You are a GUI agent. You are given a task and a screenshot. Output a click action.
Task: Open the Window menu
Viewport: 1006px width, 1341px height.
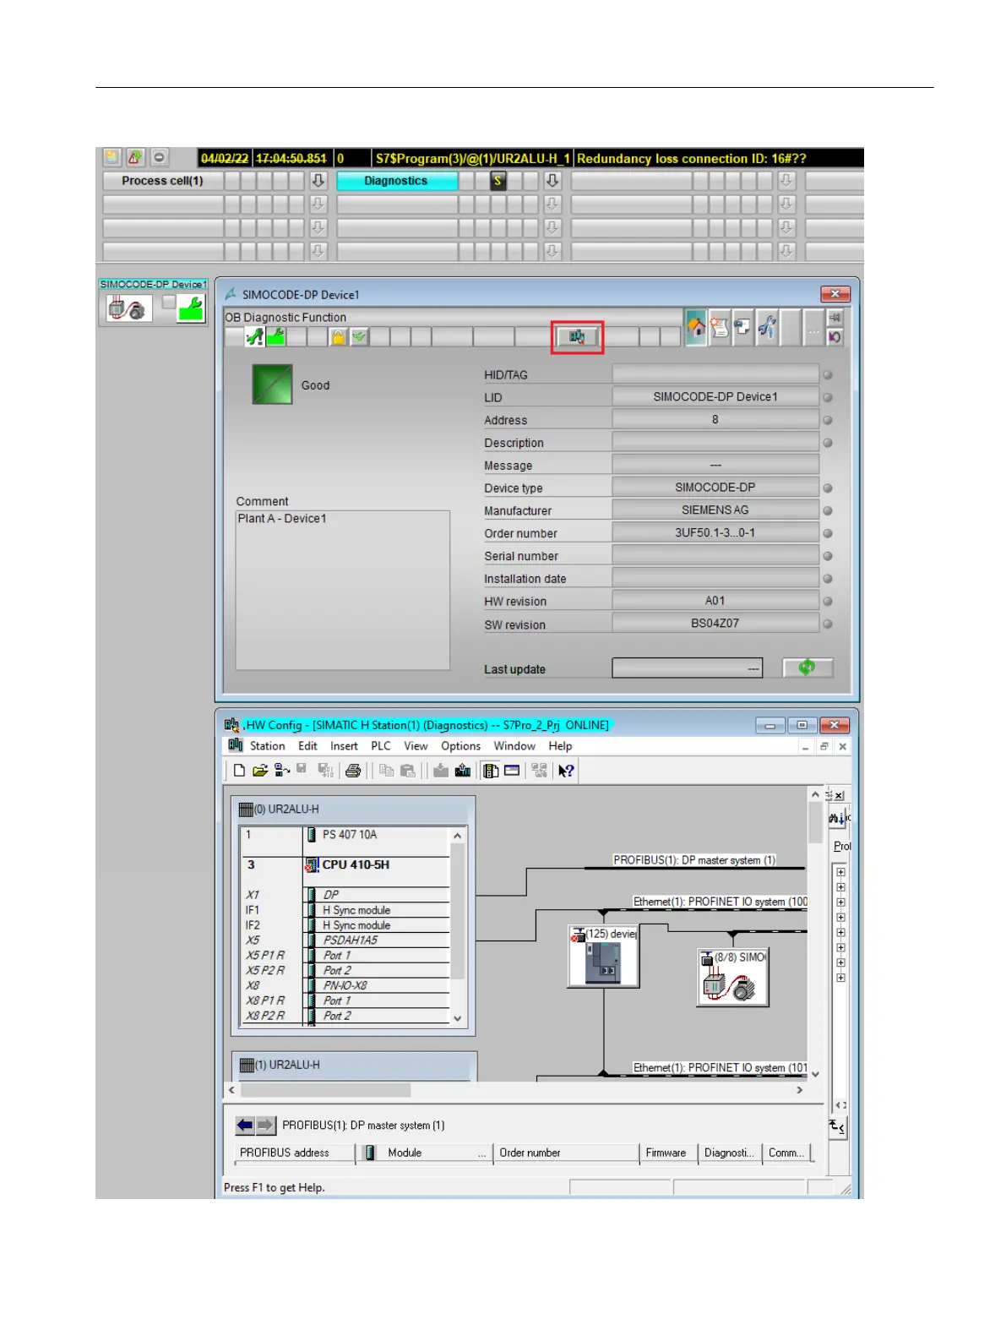click(x=514, y=746)
